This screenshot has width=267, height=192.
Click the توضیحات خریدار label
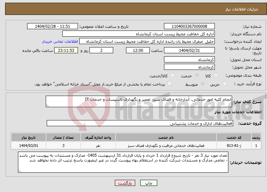coord(246,162)
